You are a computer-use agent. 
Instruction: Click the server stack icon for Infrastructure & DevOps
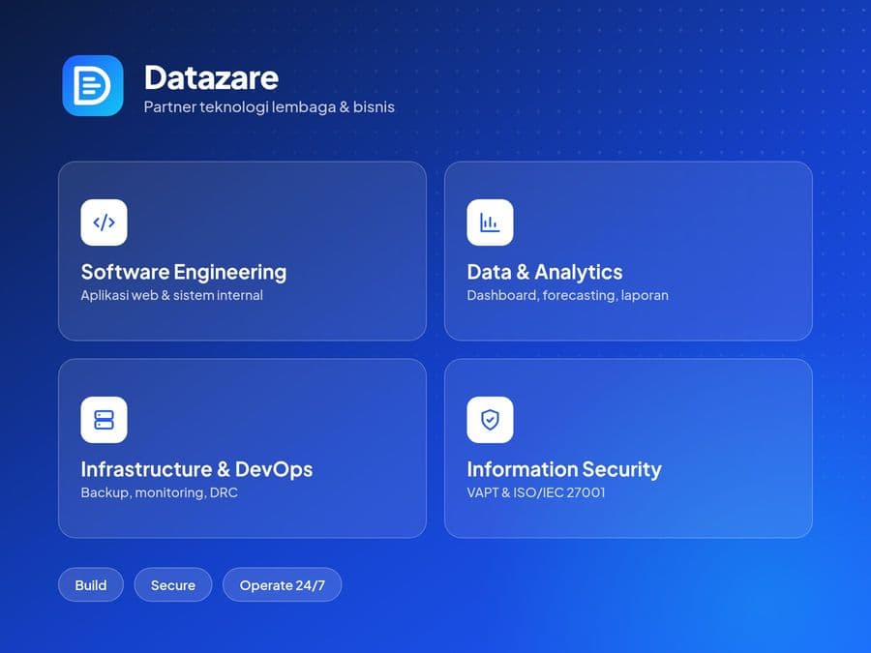pos(104,420)
